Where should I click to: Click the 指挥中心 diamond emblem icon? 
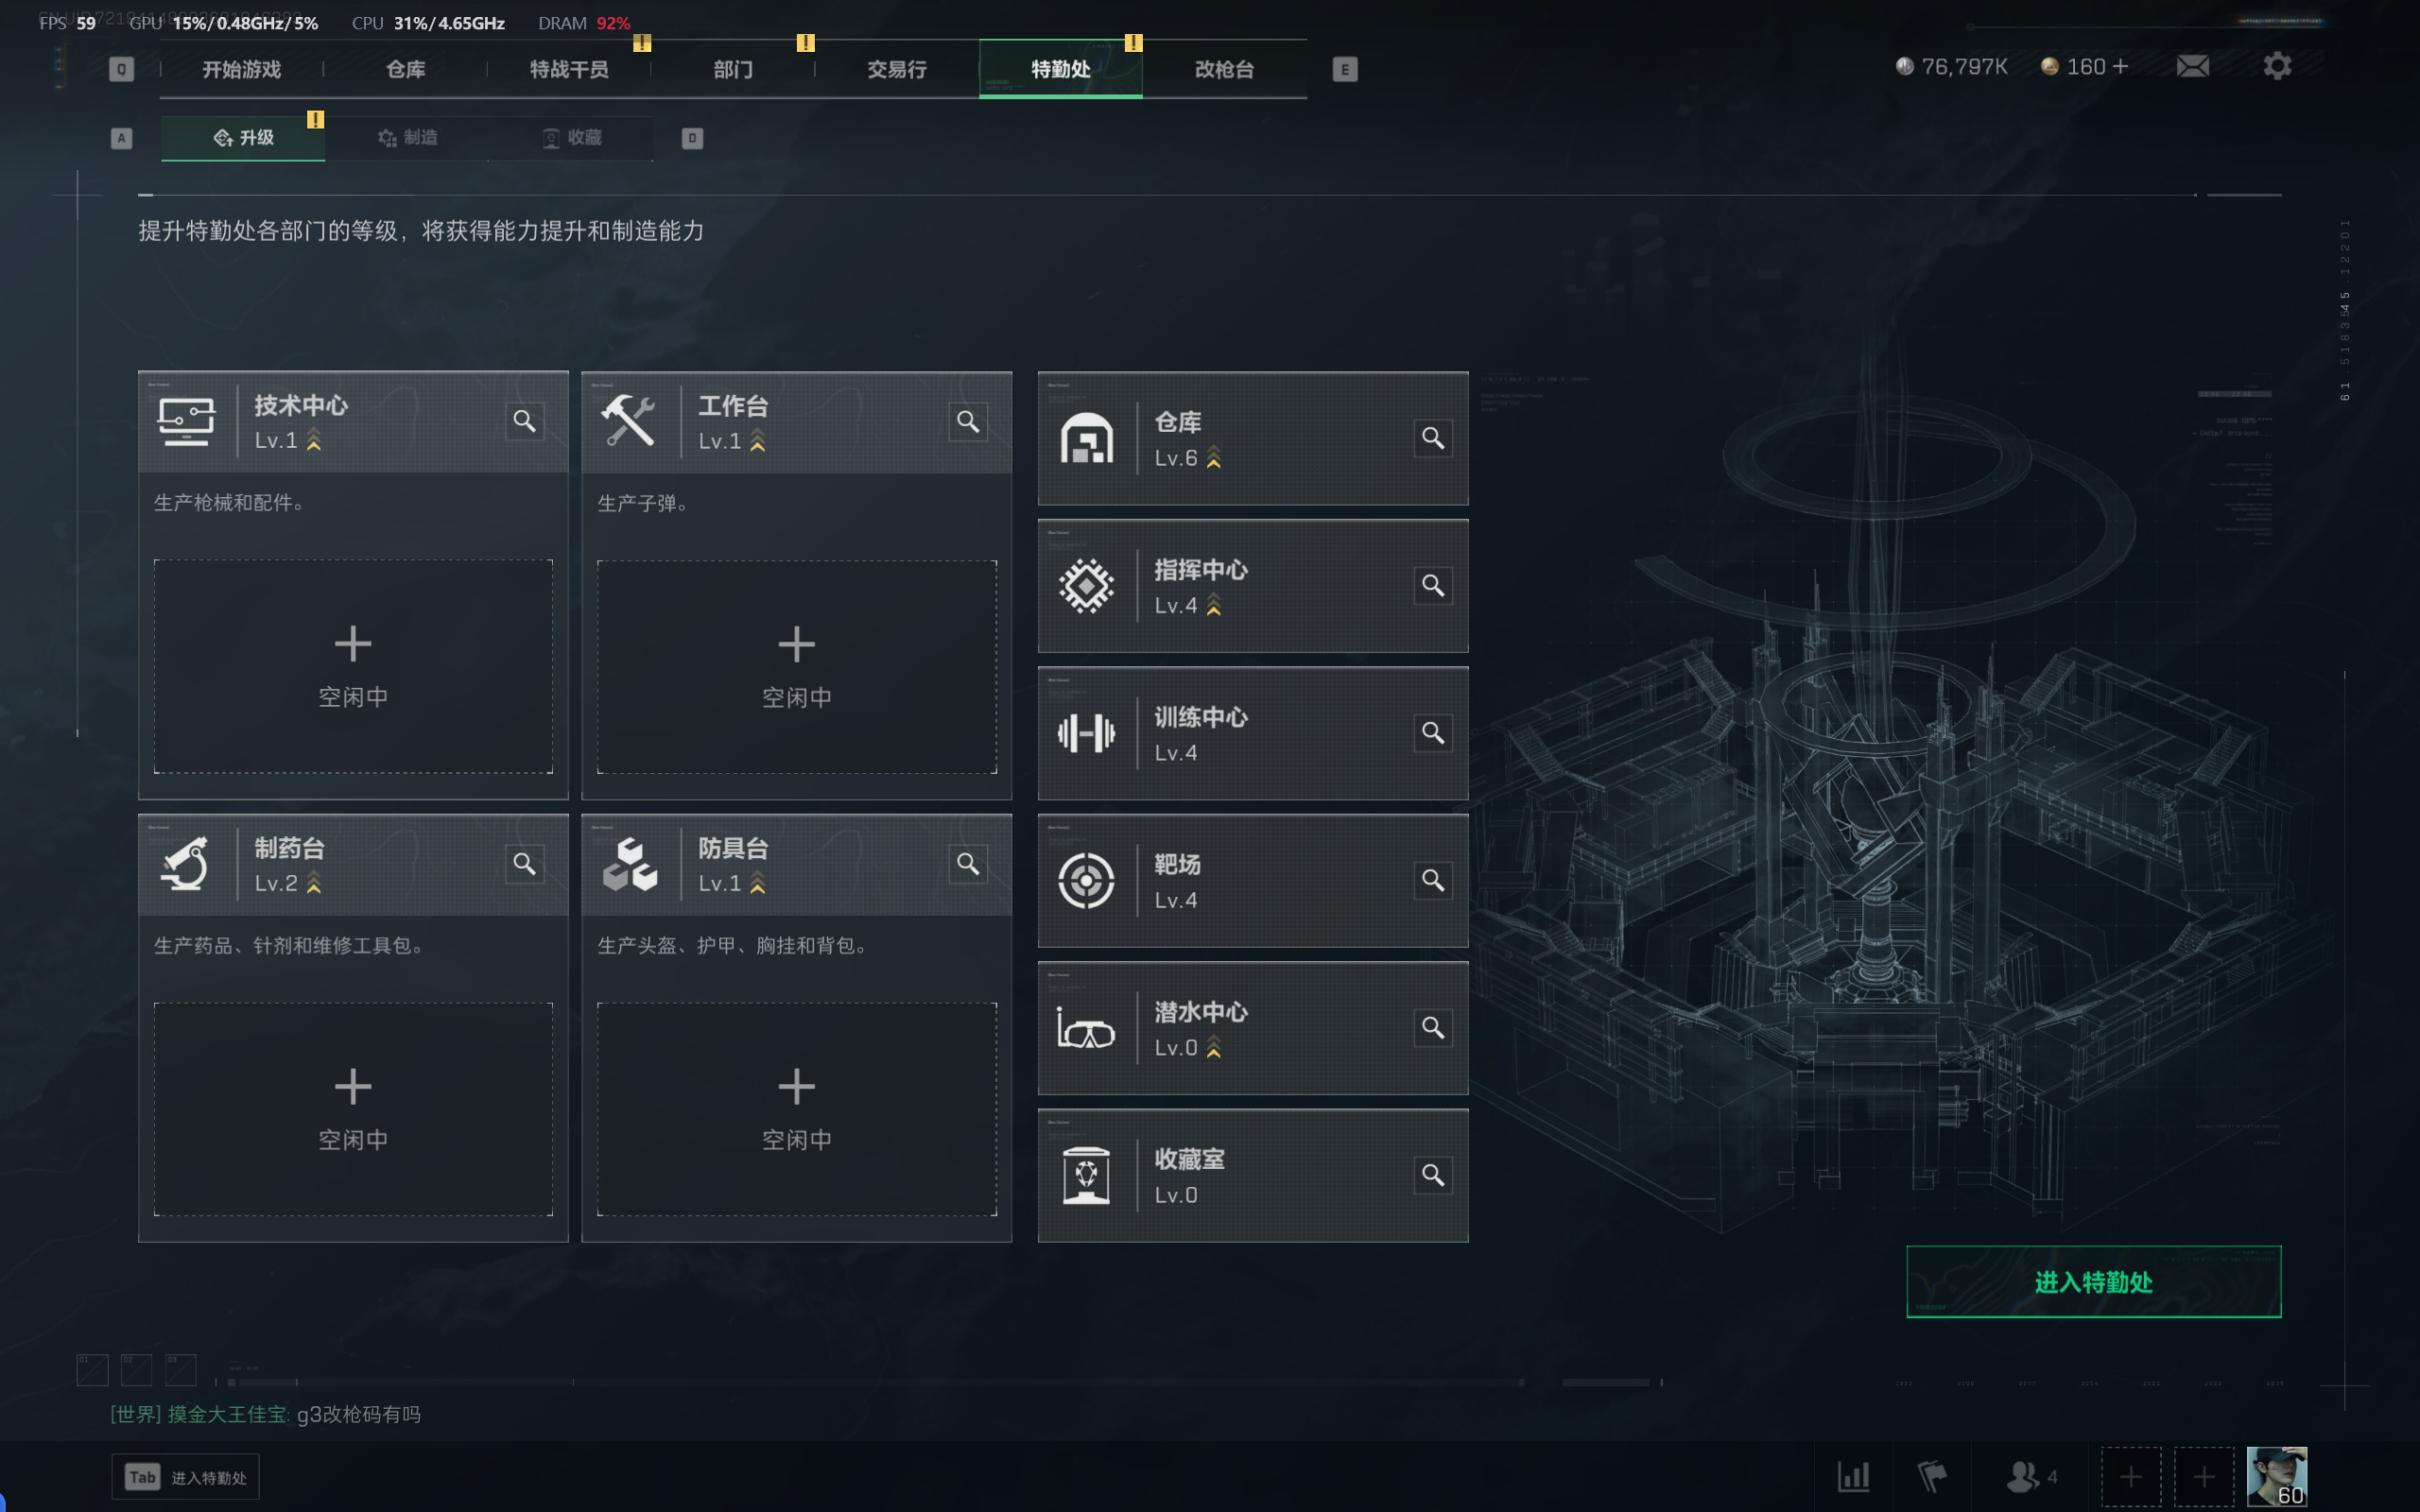tap(1086, 586)
